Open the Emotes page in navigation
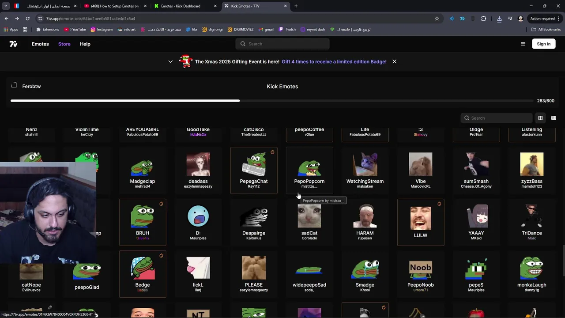The width and height of the screenshot is (565, 318). click(40, 44)
